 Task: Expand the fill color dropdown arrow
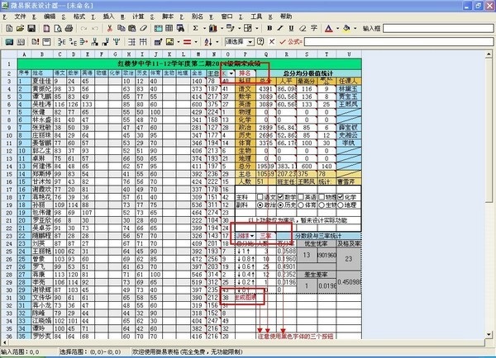tap(355, 28)
